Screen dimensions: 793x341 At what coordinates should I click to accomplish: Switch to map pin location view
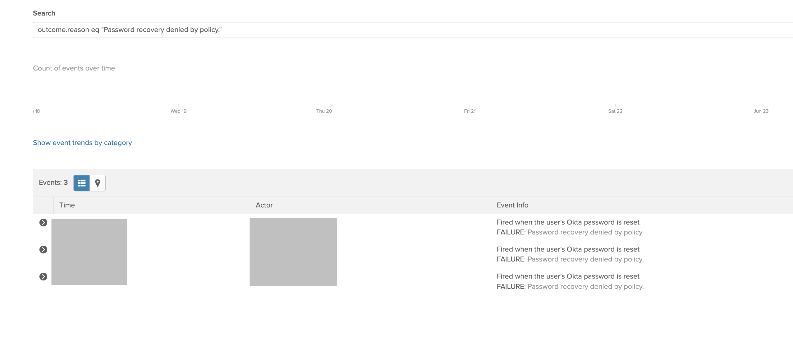(98, 183)
